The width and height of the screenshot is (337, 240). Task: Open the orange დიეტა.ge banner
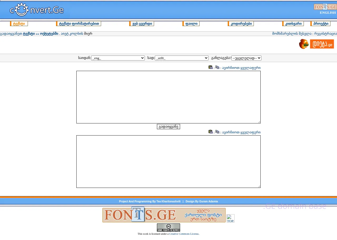pyautogui.click(x=316, y=44)
